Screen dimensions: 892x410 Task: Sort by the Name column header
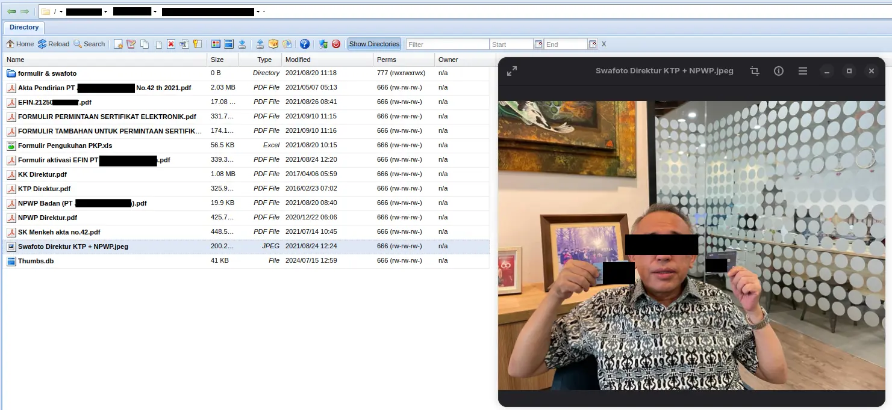[x=105, y=60]
